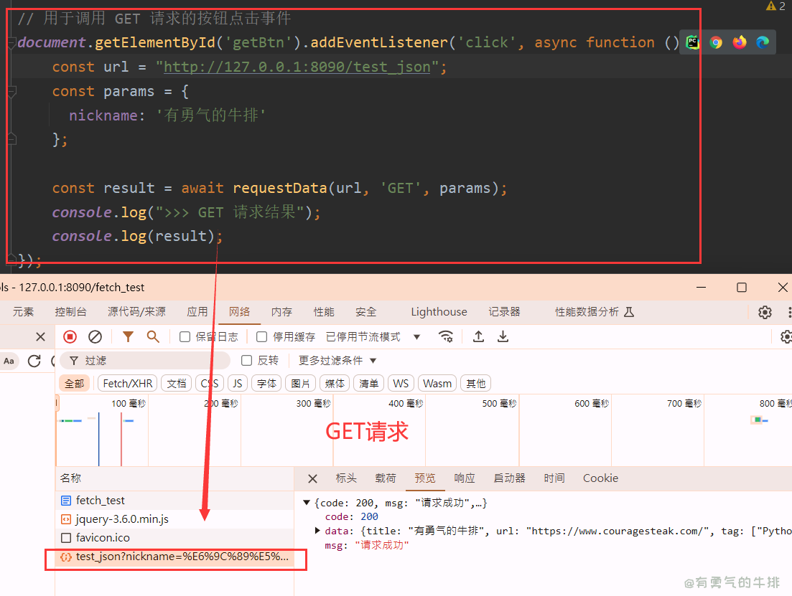Switch to the 控制台 panel tab

point(71,311)
